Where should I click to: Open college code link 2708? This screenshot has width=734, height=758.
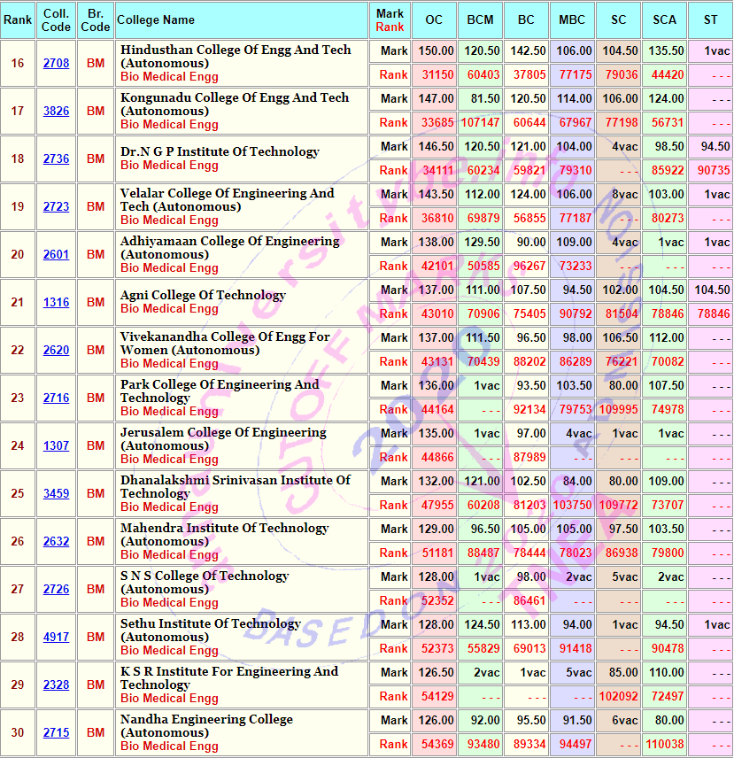[x=56, y=64]
